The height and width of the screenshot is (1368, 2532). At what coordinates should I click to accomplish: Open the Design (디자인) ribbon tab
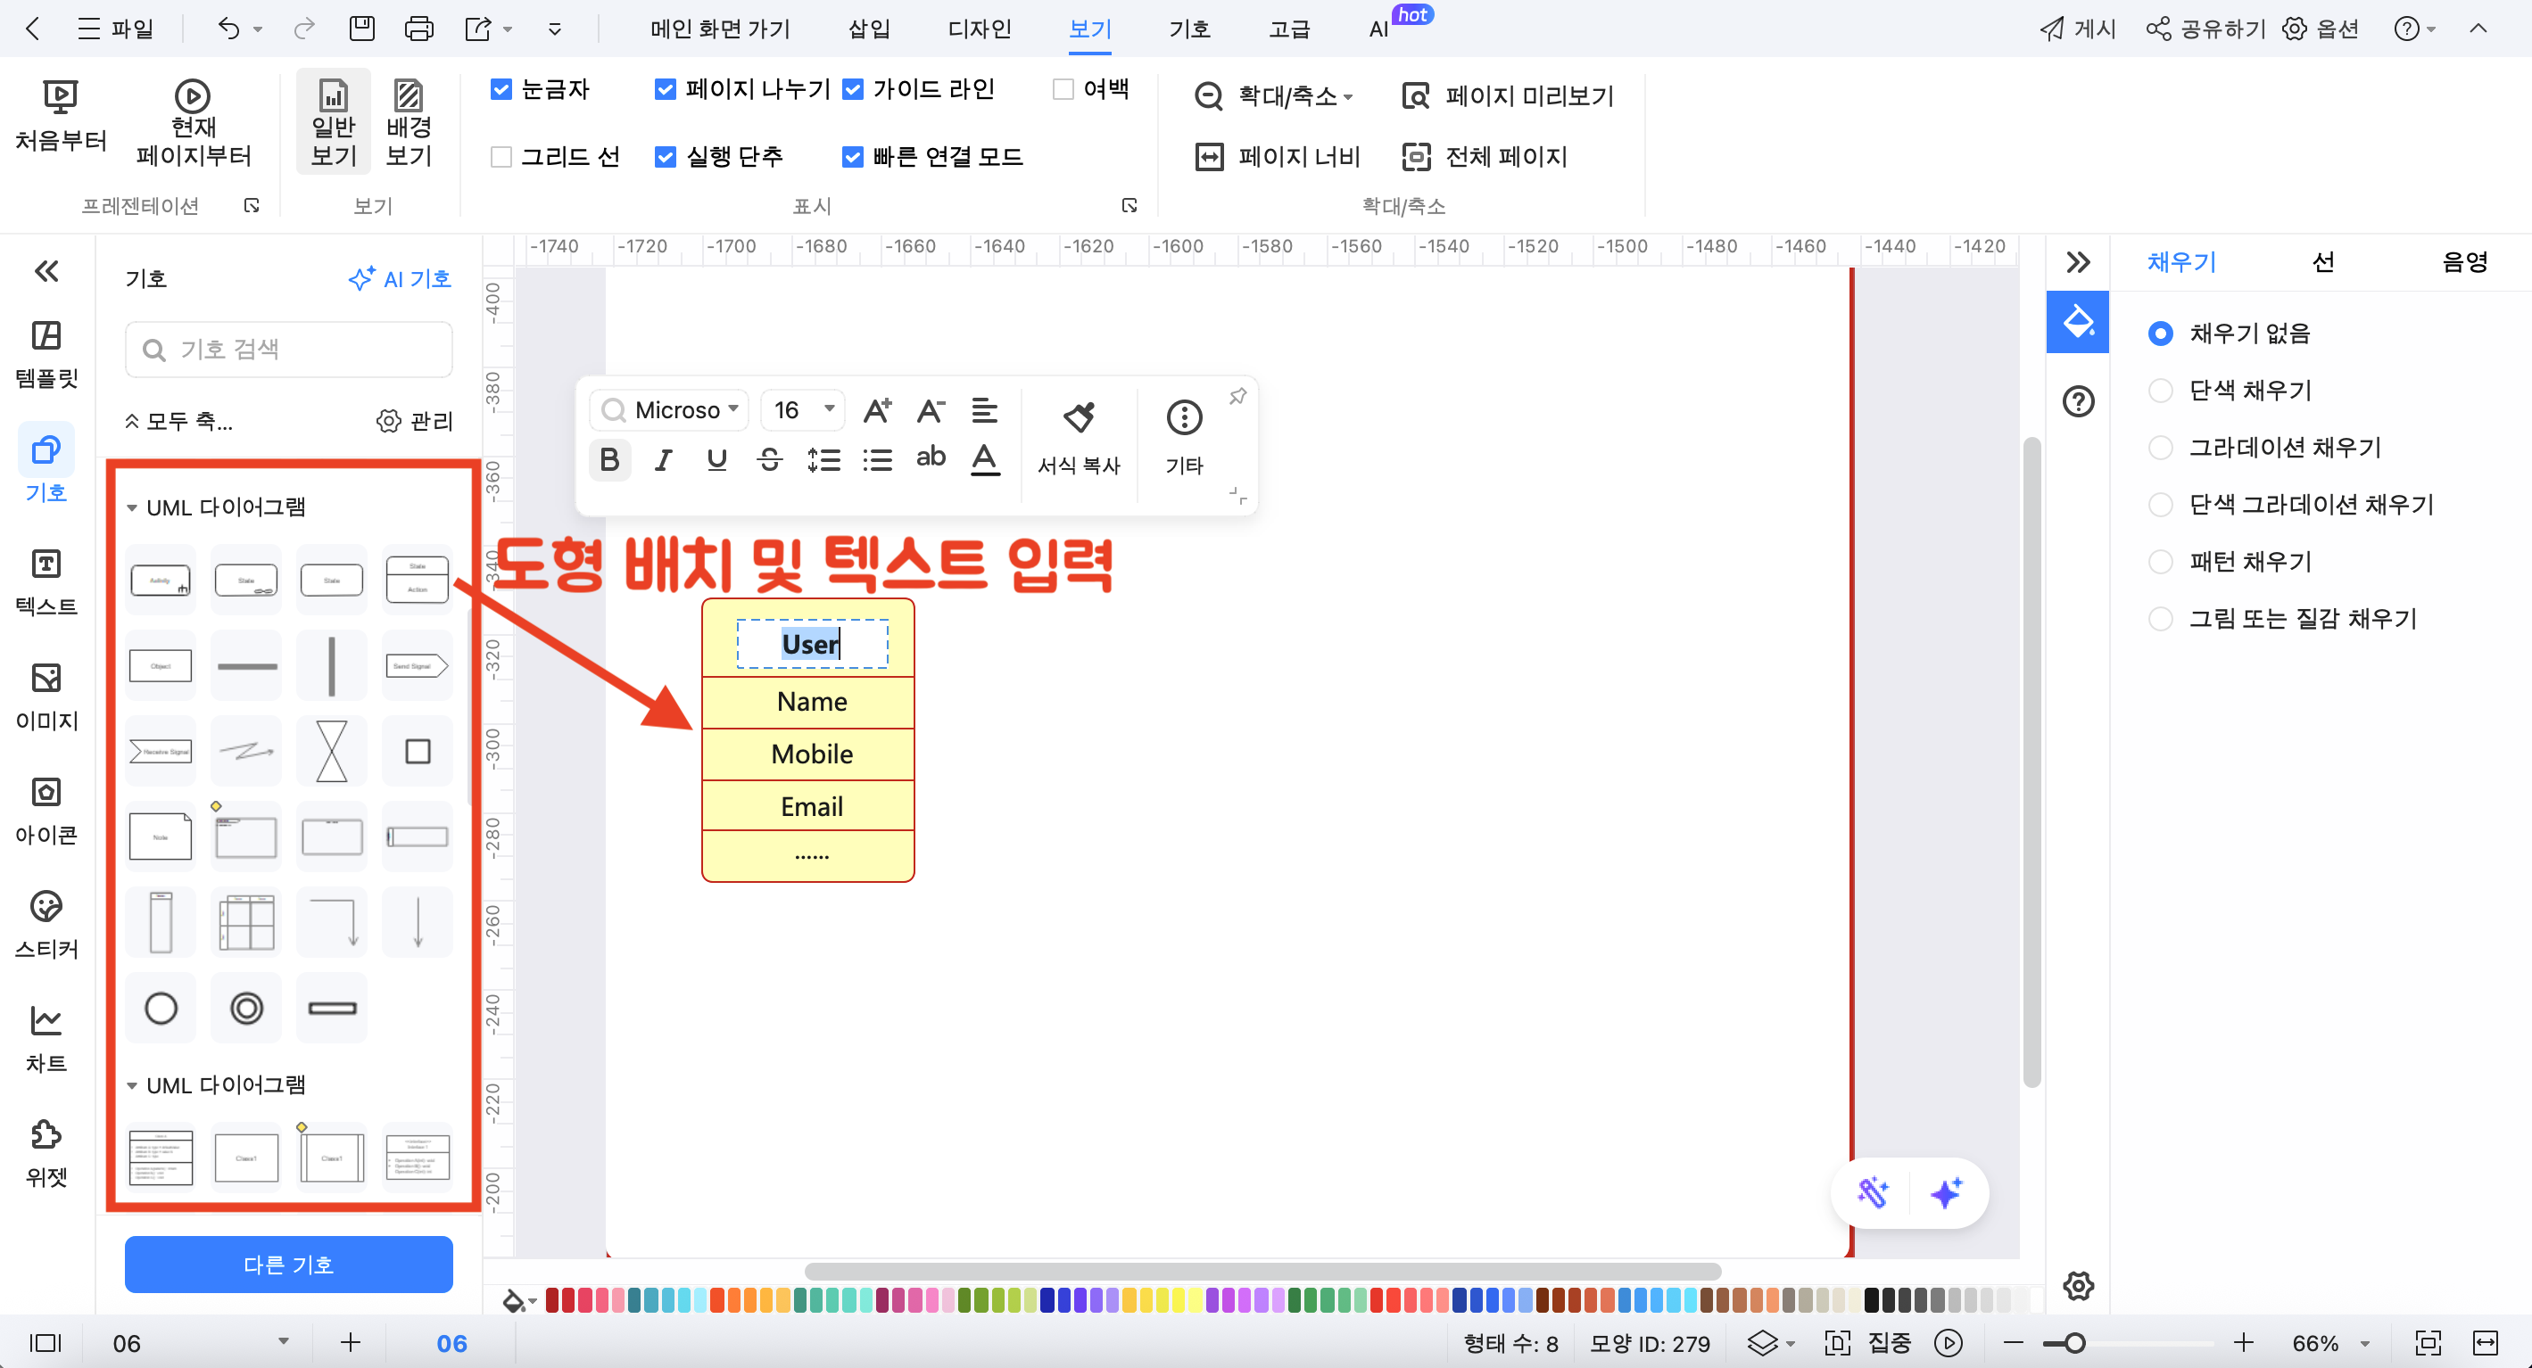pyautogui.click(x=979, y=29)
